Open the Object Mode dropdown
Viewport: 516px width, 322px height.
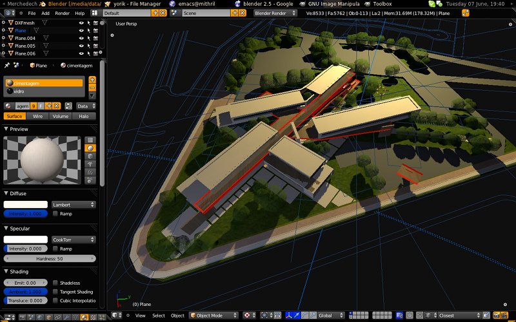point(213,316)
